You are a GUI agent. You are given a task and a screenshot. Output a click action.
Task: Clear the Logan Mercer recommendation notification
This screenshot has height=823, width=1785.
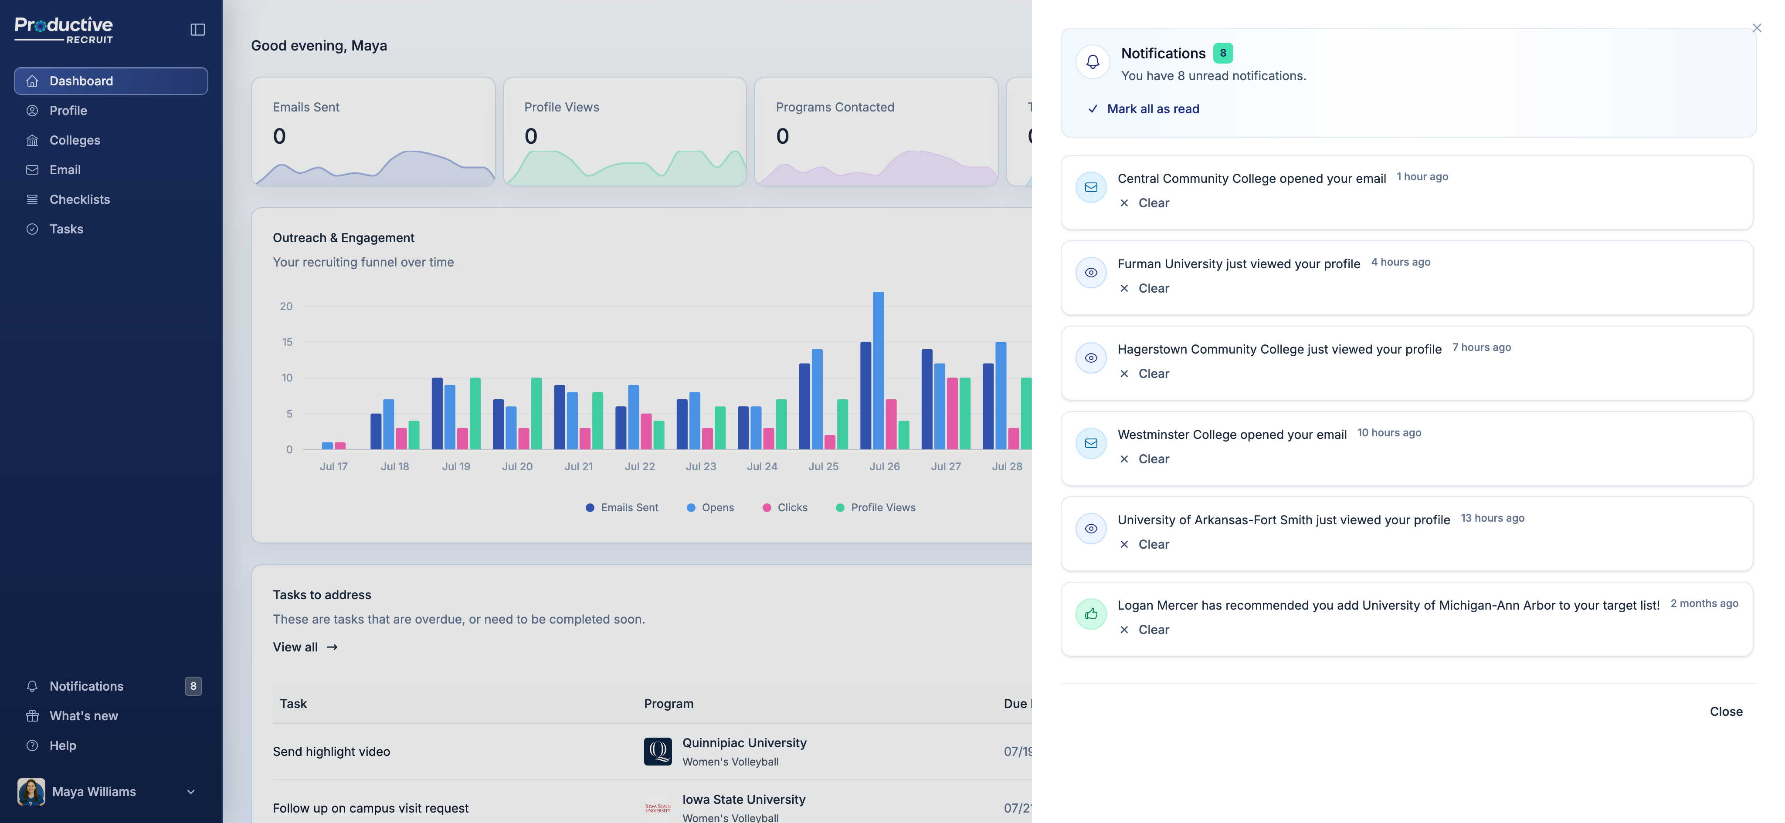[1145, 630]
